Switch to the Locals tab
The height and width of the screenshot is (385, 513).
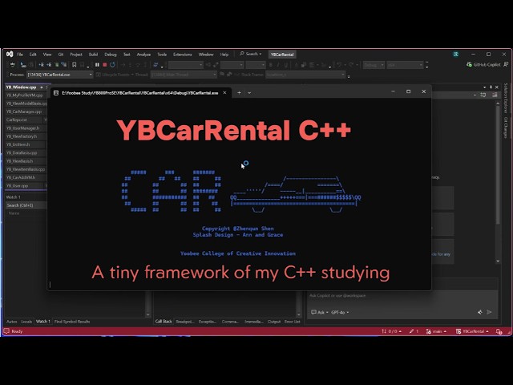[x=26, y=322]
